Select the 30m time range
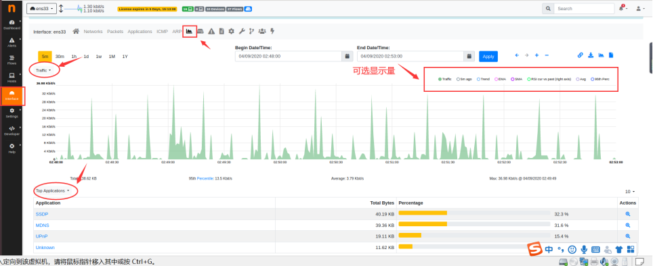 60,57
